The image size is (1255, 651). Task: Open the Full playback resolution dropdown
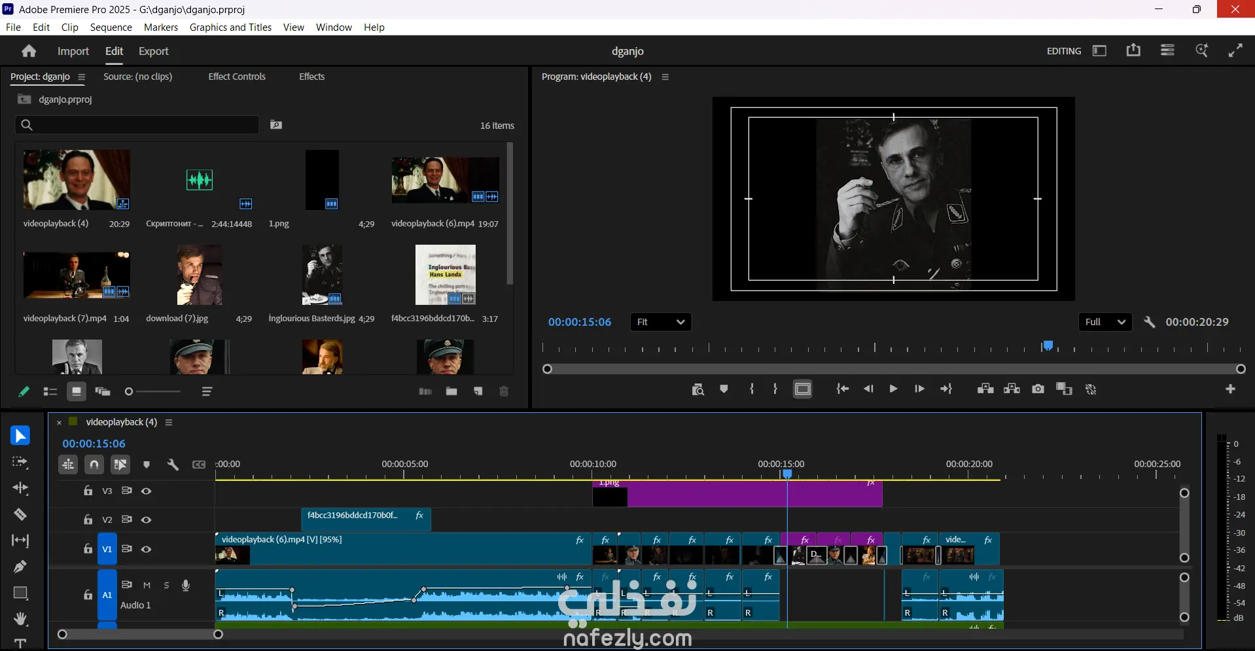(x=1105, y=322)
